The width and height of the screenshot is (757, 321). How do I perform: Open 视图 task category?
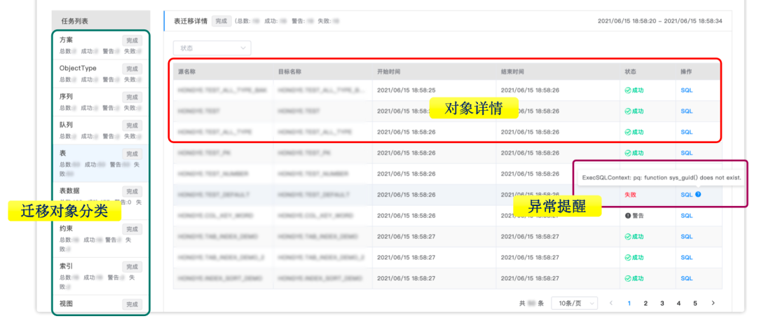[x=67, y=304]
